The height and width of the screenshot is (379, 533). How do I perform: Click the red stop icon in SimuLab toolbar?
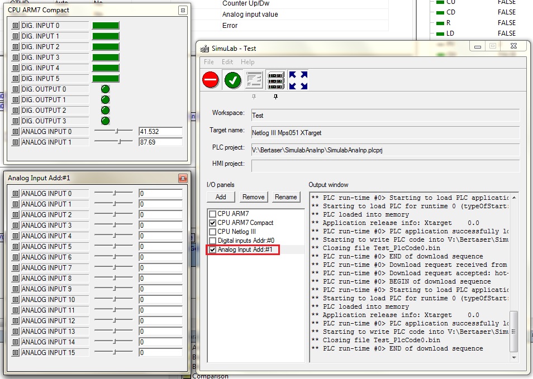click(x=211, y=80)
